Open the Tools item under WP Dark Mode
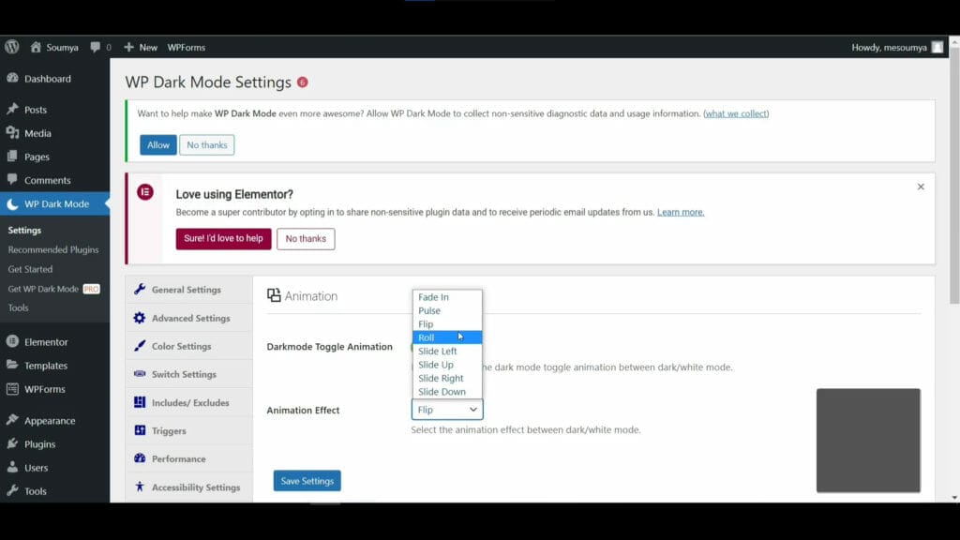This screenshot has width=960, height=540. pos(19,307)
